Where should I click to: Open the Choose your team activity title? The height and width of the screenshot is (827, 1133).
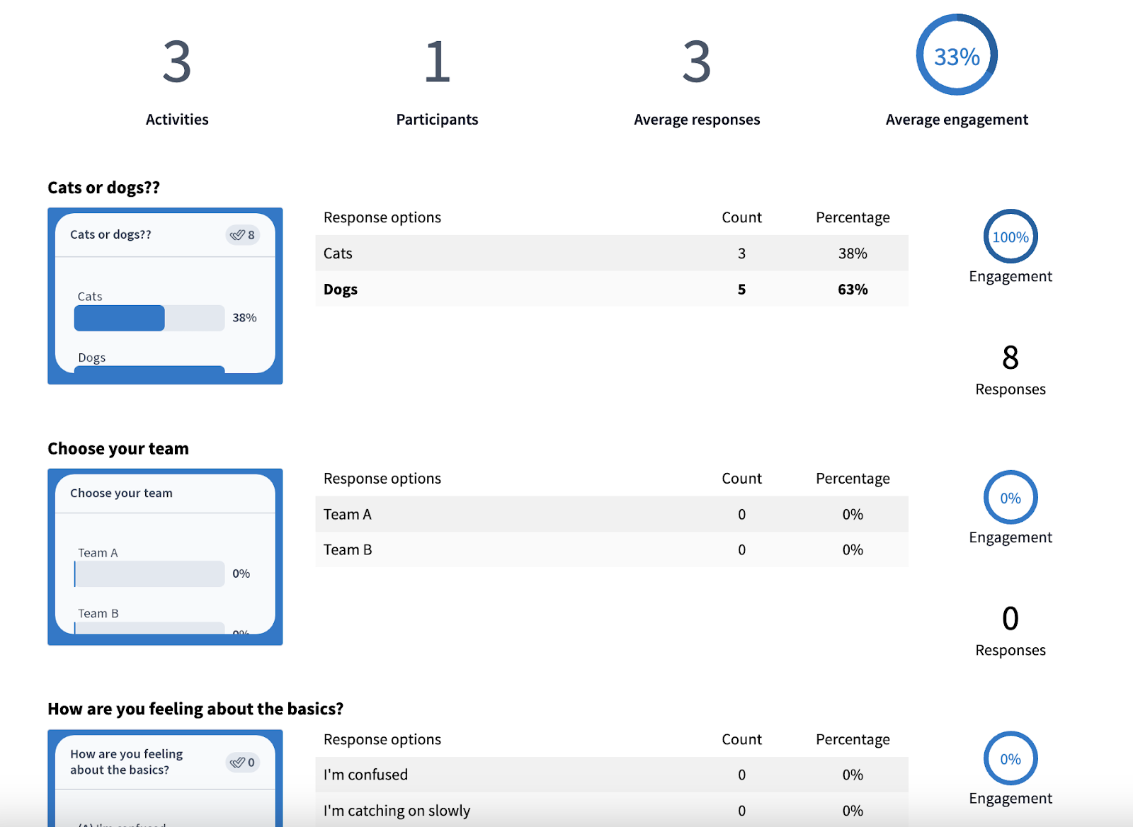click(118, 447)
